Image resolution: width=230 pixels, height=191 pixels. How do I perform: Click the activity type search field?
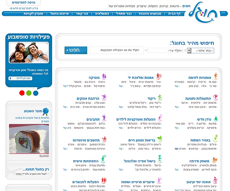click(117, 51)
